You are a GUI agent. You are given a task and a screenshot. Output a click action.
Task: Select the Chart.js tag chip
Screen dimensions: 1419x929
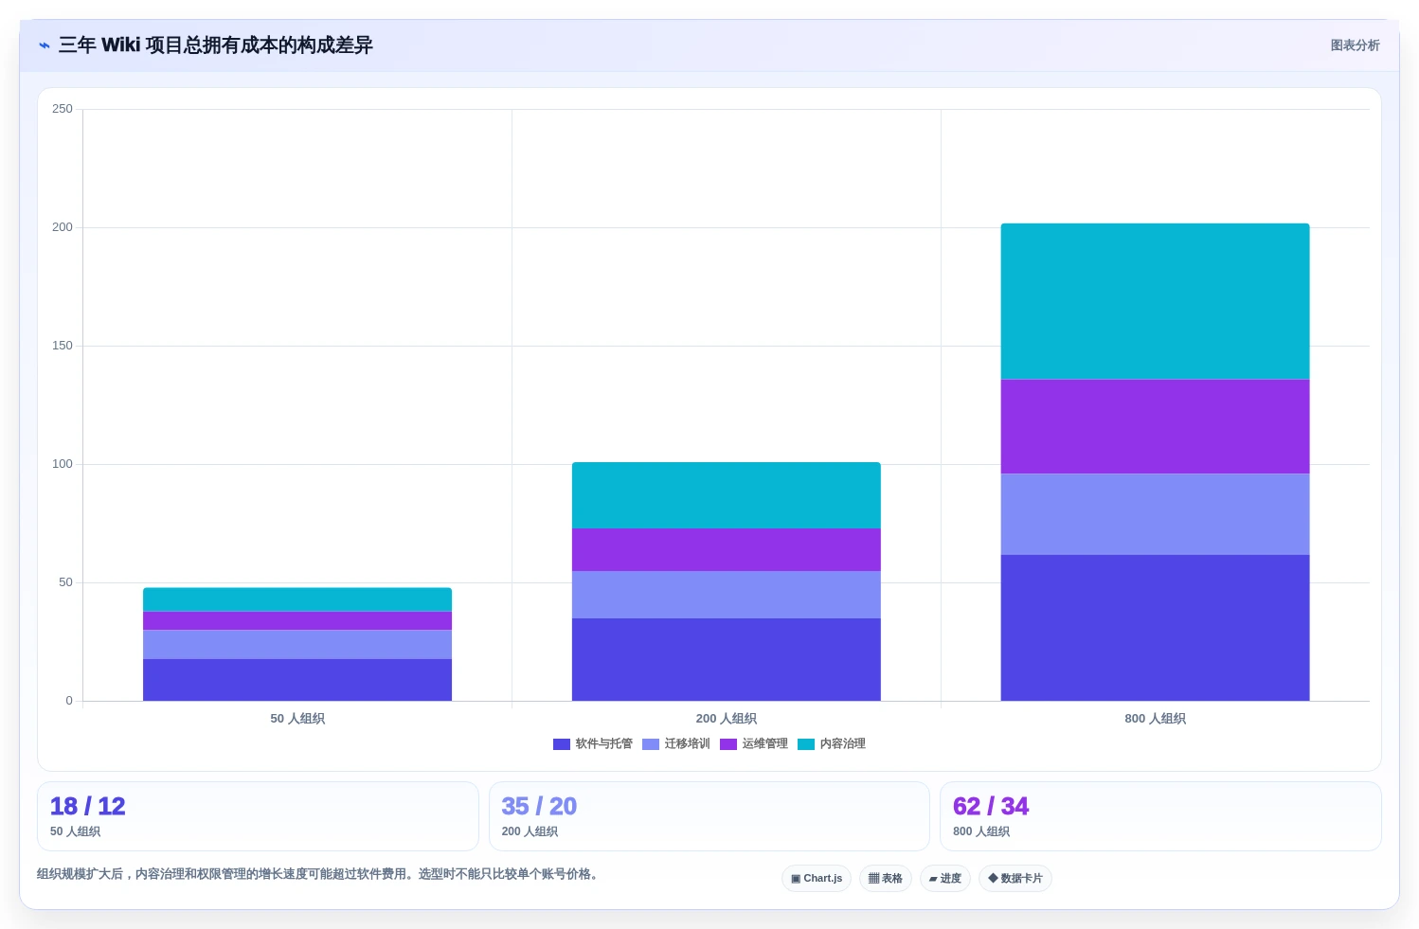coord(817,879)
